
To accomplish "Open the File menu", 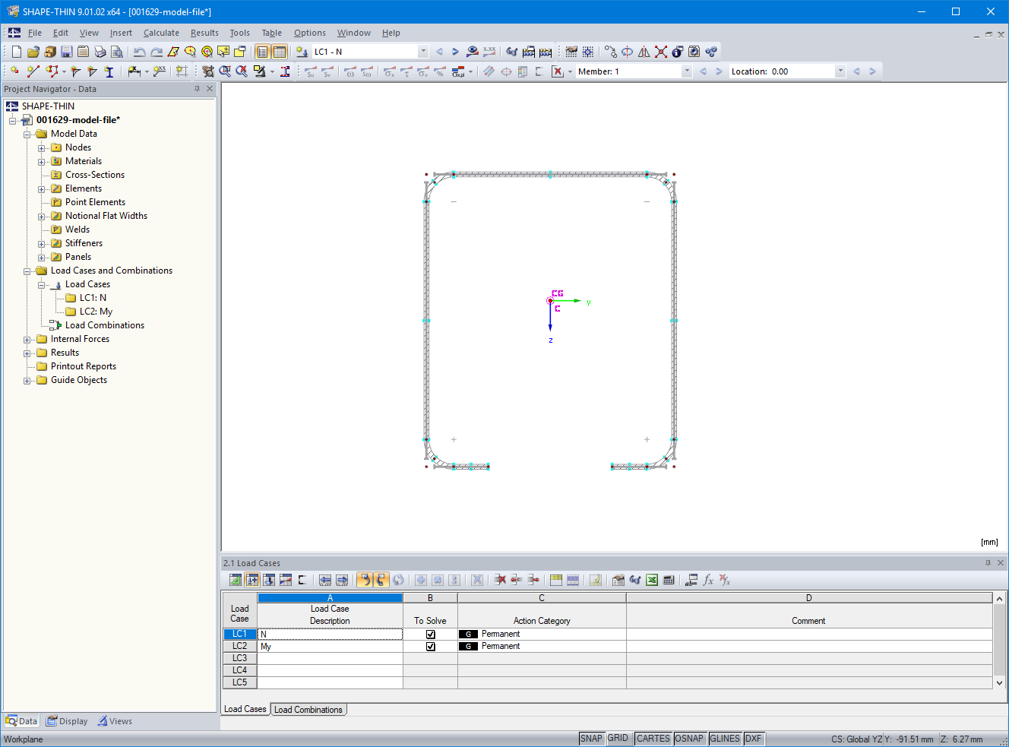I will point(35,33).
